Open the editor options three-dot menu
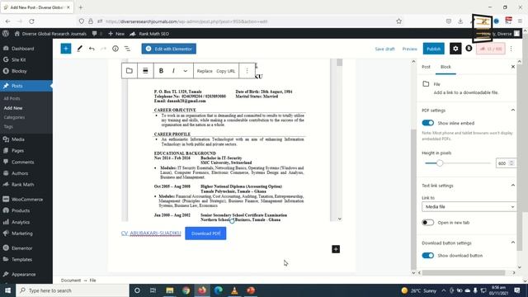 tap(511, 49)
